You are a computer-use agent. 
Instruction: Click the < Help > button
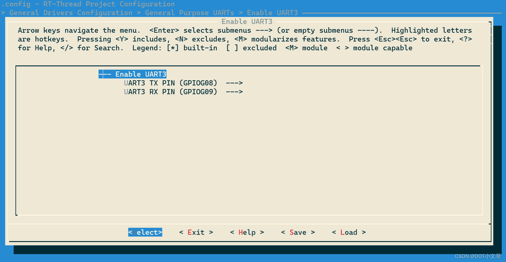[x=247, y=232]
